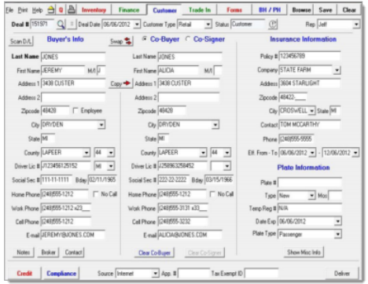Open the Source Internet dropdown

click(156, 273)
